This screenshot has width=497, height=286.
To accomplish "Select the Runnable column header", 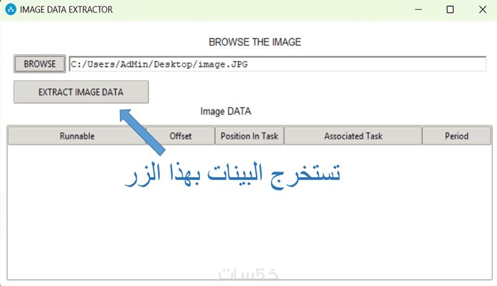I will [77, 136].
